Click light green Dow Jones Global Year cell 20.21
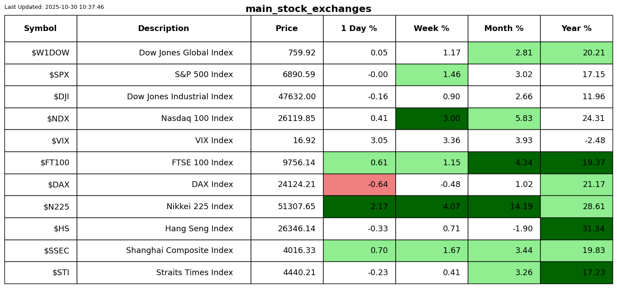 [576, 53]
